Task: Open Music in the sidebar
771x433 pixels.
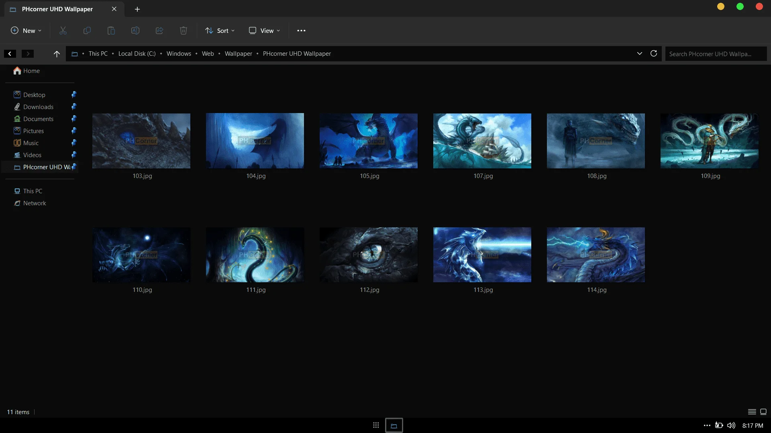Action: pyautogui.click(x=26, y=143)
